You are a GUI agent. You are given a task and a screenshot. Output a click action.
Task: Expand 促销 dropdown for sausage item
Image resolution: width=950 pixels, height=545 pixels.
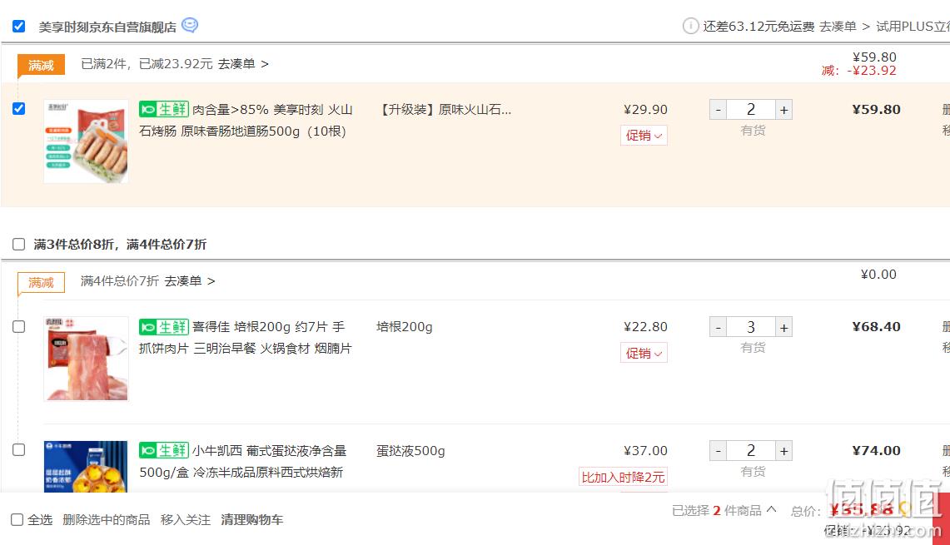644,135
